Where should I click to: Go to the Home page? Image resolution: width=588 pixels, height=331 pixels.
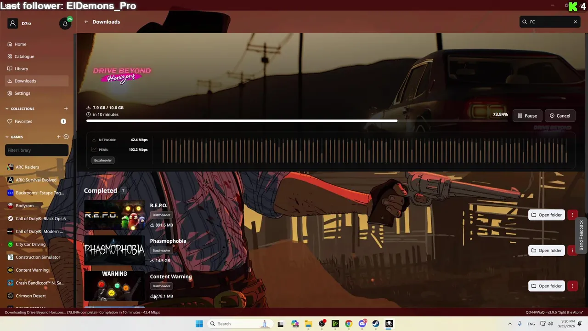[37, 44]
